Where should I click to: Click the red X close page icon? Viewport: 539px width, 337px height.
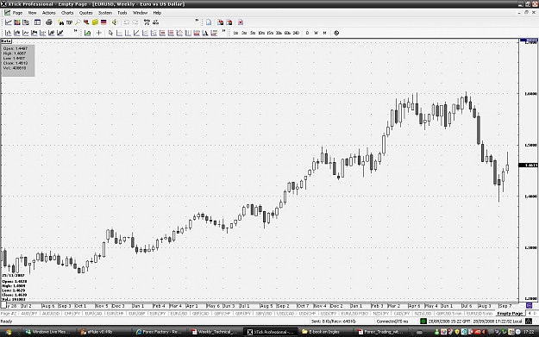(x=241, y=22)
